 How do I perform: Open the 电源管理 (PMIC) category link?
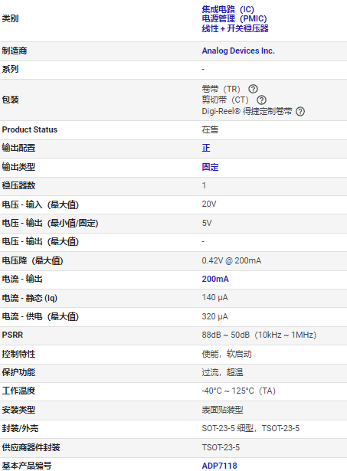click(234, 18)
